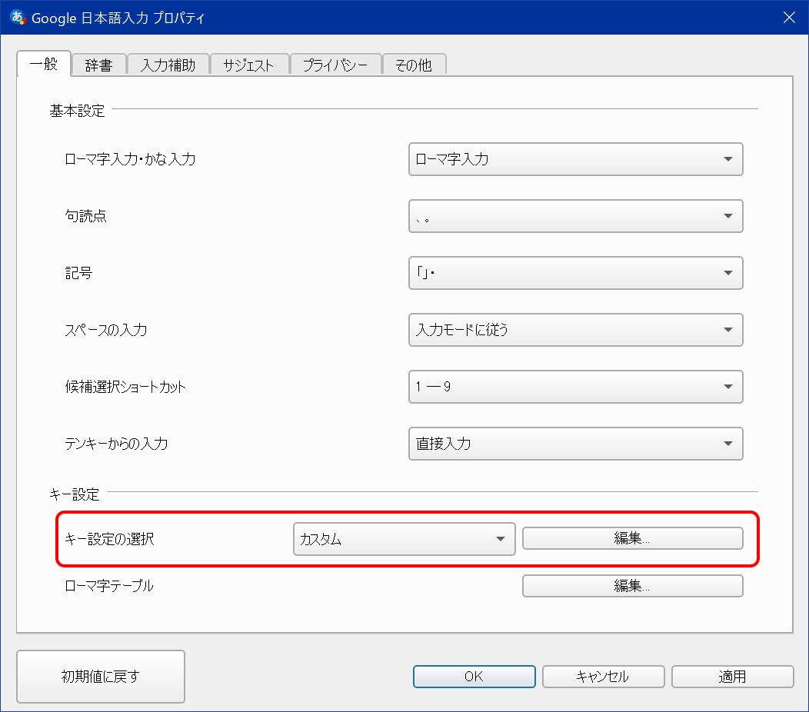Click the 適用 button
This screenshot has width=809, height=712.
click(733, 677)
